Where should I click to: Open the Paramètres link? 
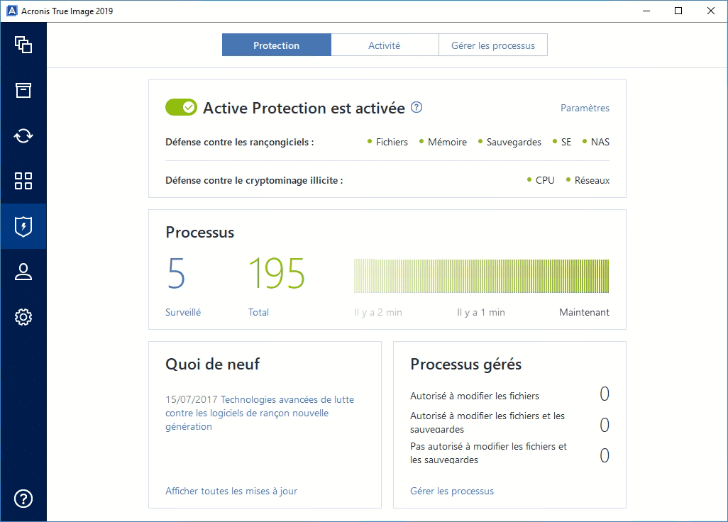[x=585, y=109]
